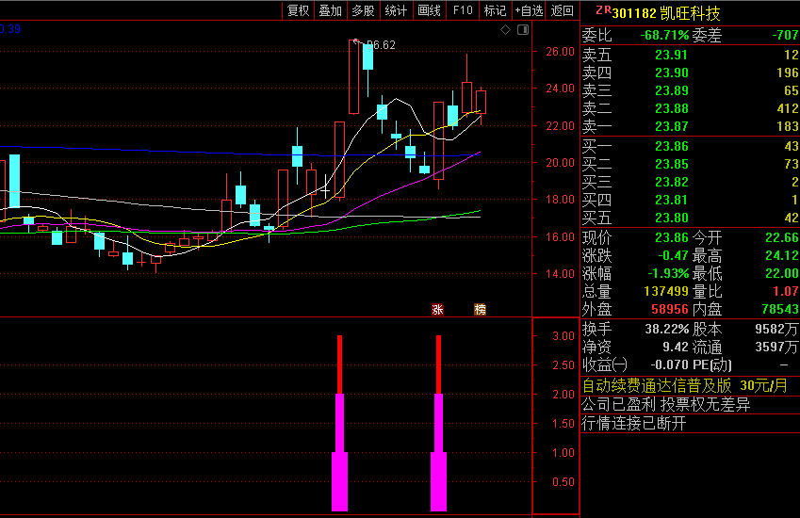Click the 收益(一) value -0.070
The width and height of the screenshot is (800, 518).
coord(669,365)
